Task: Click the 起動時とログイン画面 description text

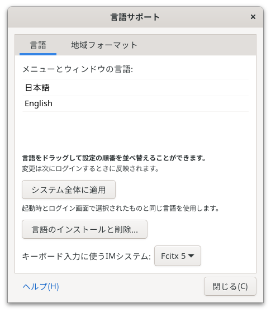Action: click(x=120, y=209)
